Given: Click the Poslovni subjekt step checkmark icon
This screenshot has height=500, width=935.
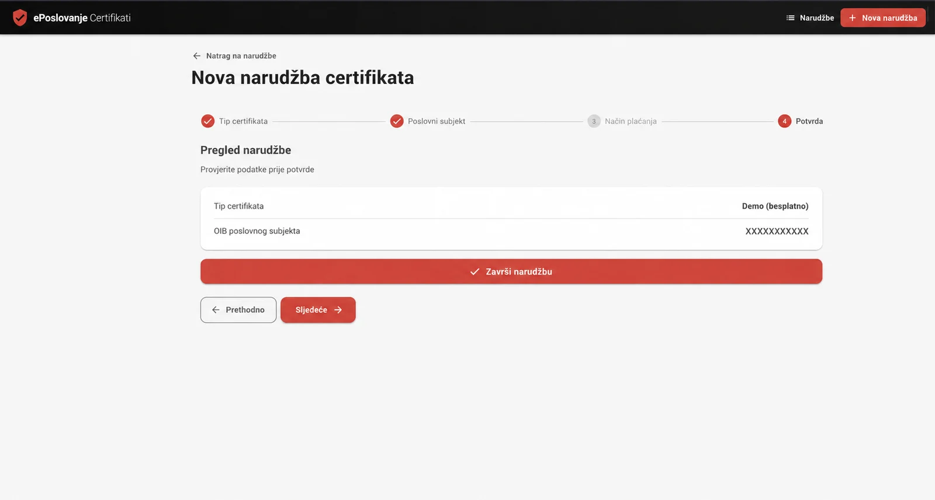Looking at the screenshot, I should 397,121.
